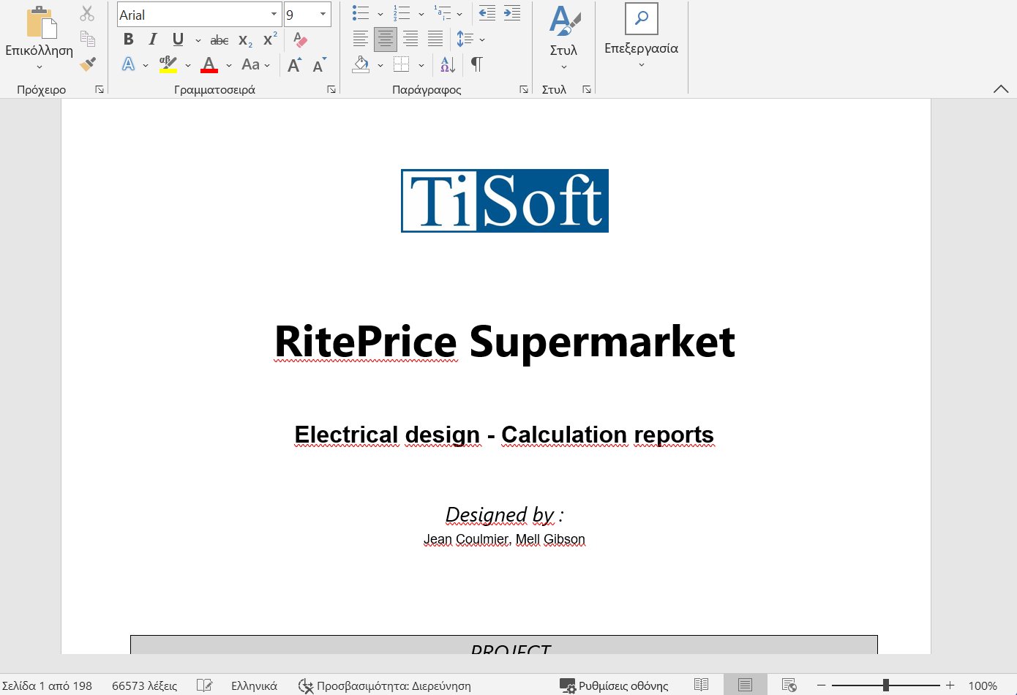This screenshot has width=1017, height=695.
Task: Open the Γραμματοσειρά dialog launcher
Action: [331, 89]
